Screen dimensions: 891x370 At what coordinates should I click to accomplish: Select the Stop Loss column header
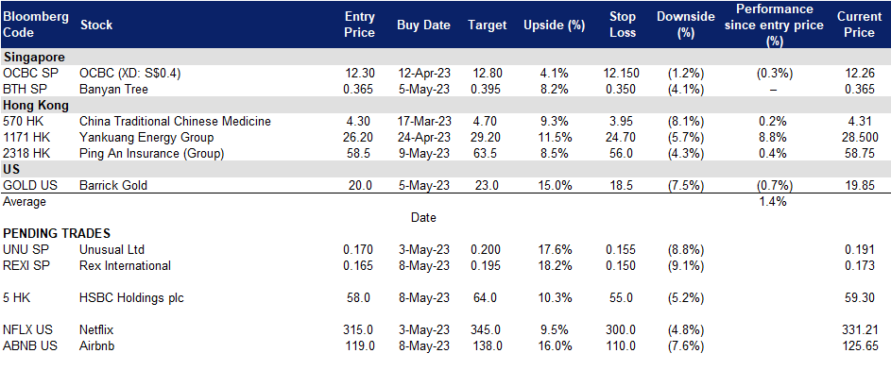coord(621,25)
